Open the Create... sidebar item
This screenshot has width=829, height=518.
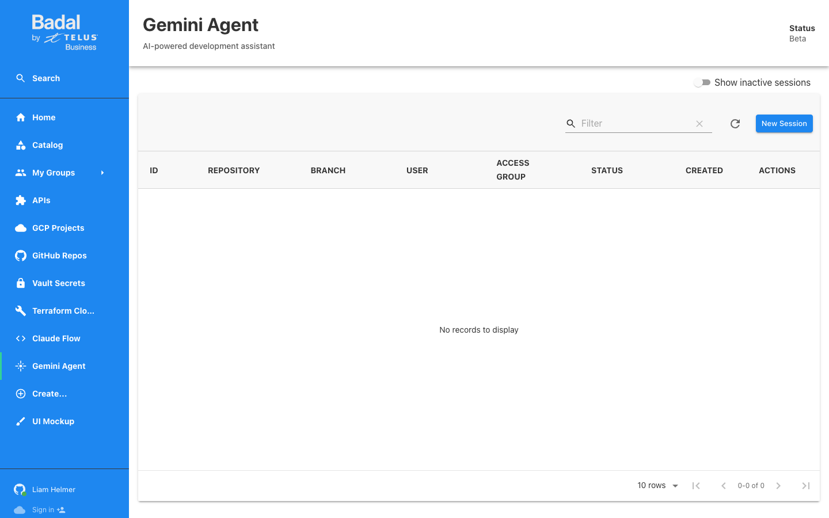tap(64, 394)
